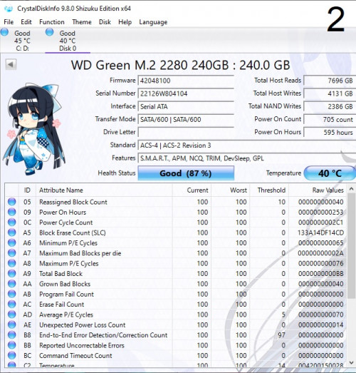Click threshold value 97 in End-to-End row
The height and width of the screenshot is (373, 356).
point(281,335)
